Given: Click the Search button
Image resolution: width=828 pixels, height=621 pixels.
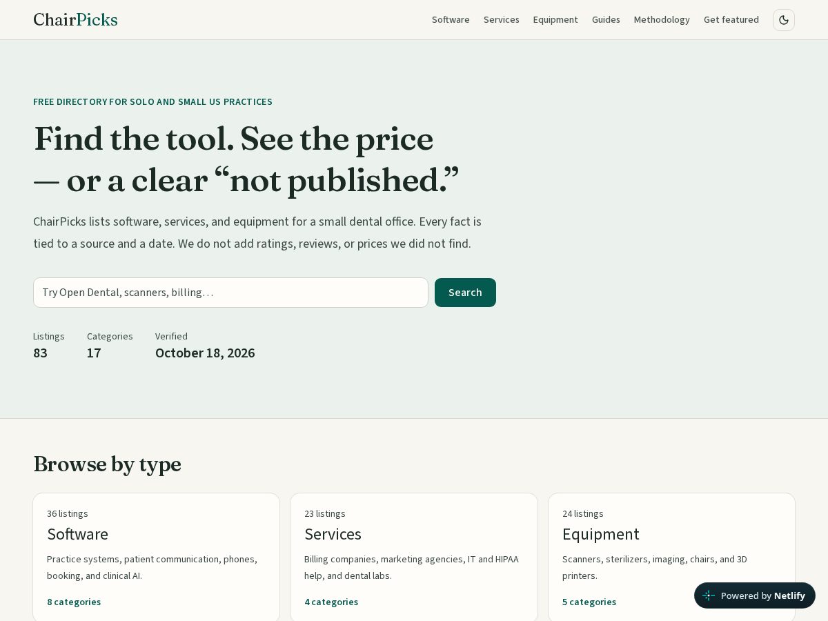Looking at the screenshot, I should tap(465, 293).
